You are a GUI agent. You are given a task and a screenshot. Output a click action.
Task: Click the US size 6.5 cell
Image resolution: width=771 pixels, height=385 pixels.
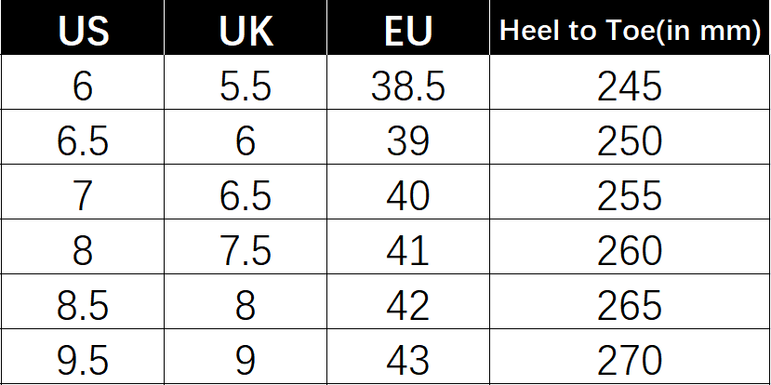click(82, 137)
